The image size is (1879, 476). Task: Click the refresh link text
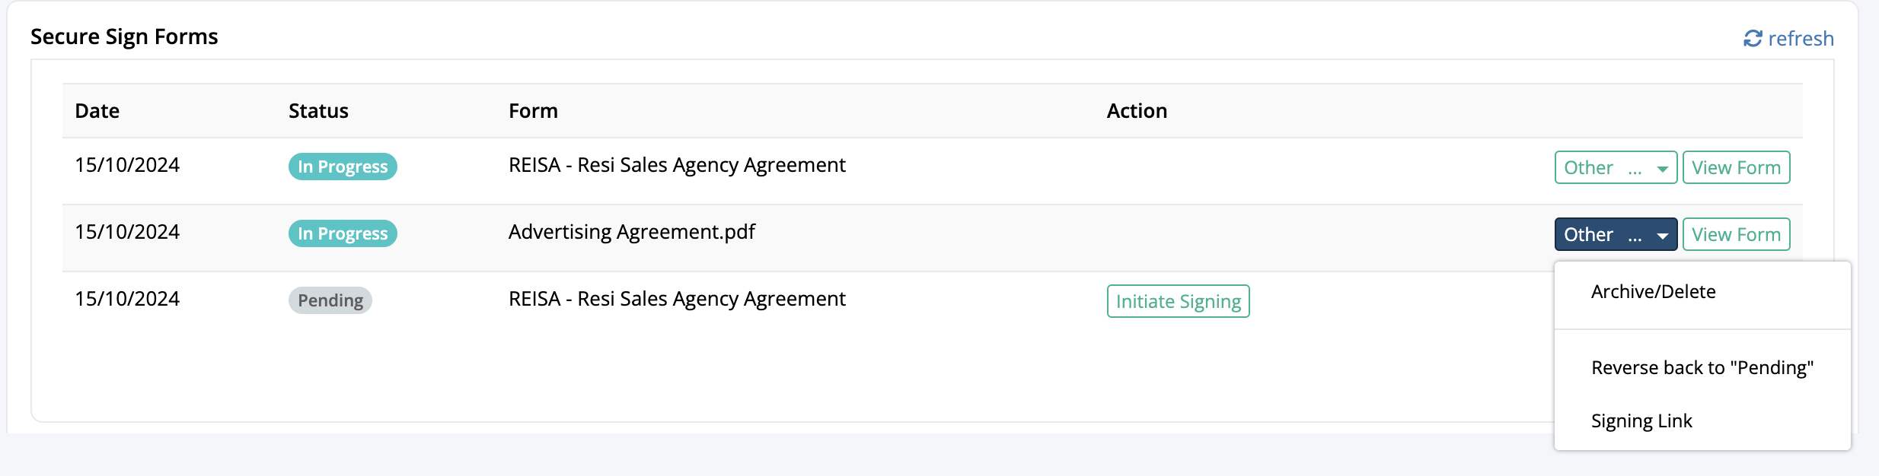(x=1801, y=38)
